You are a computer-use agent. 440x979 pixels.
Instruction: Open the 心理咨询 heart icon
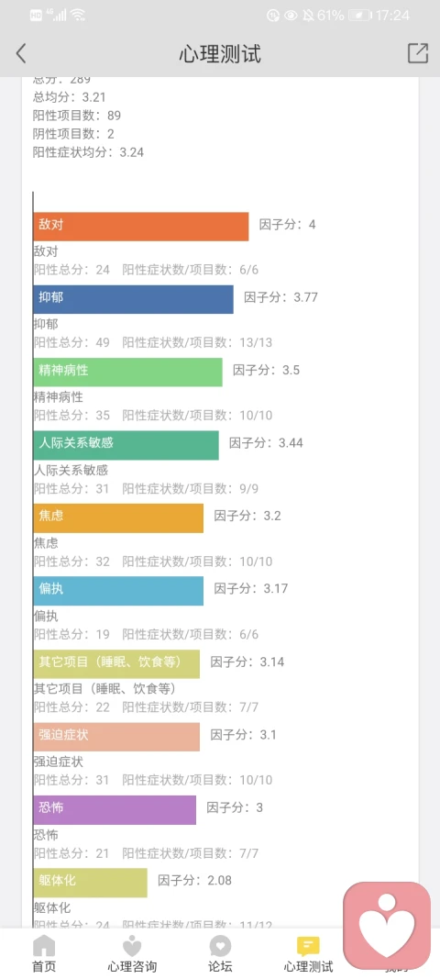coord(132,947)
